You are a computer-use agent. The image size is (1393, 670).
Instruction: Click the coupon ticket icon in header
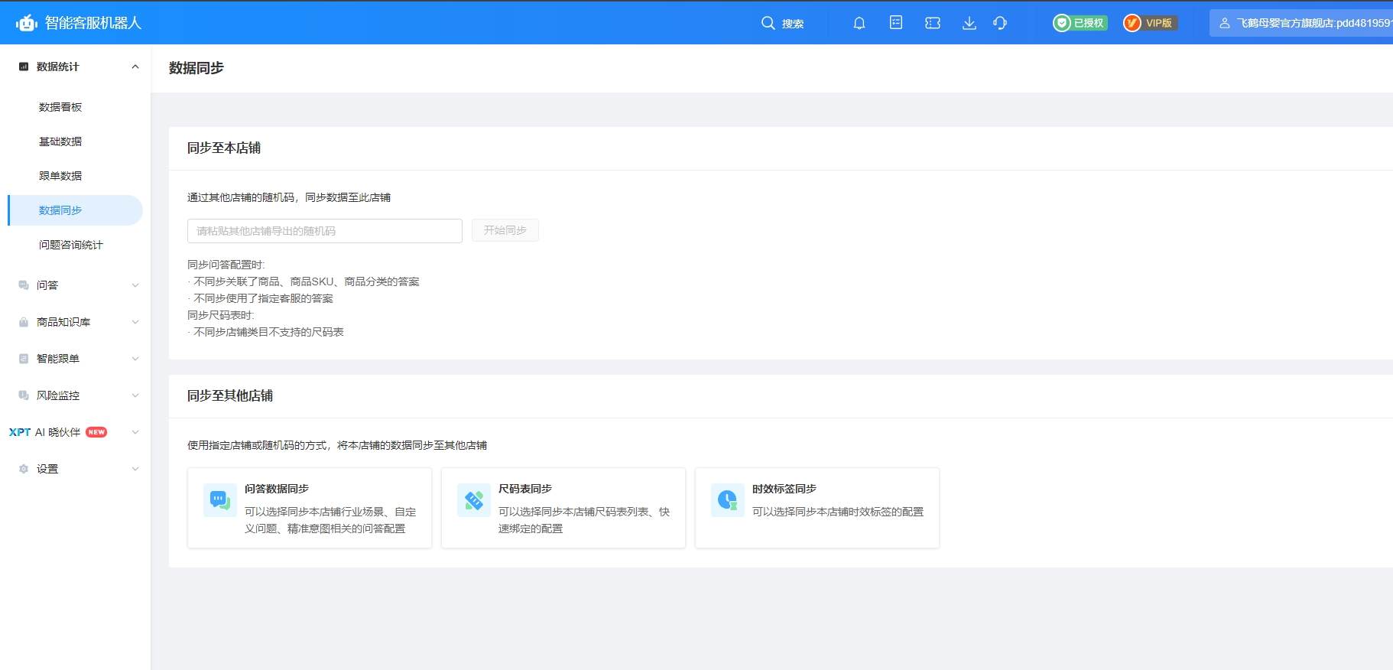tap(933, 23)
